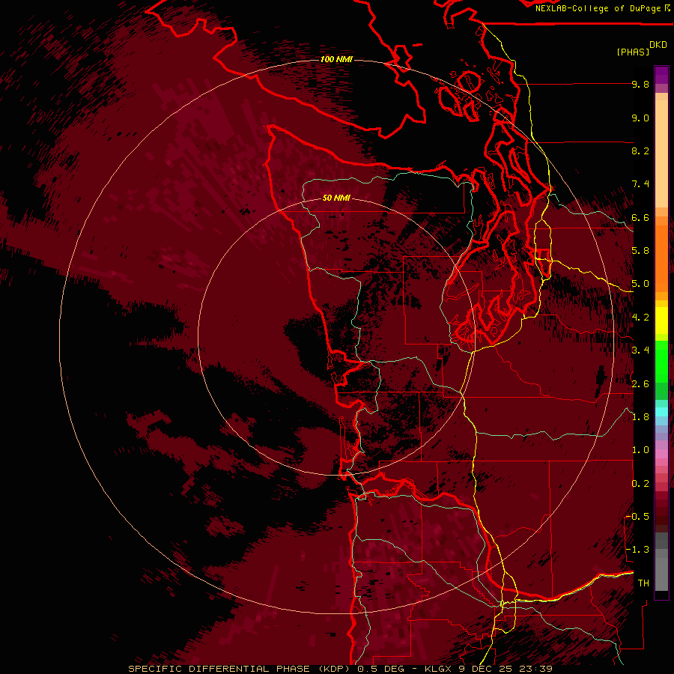Click the Specific Differential Phase KLGX caption
The width and height of the screenshot is (674, 674).
(x=340, y=669)
